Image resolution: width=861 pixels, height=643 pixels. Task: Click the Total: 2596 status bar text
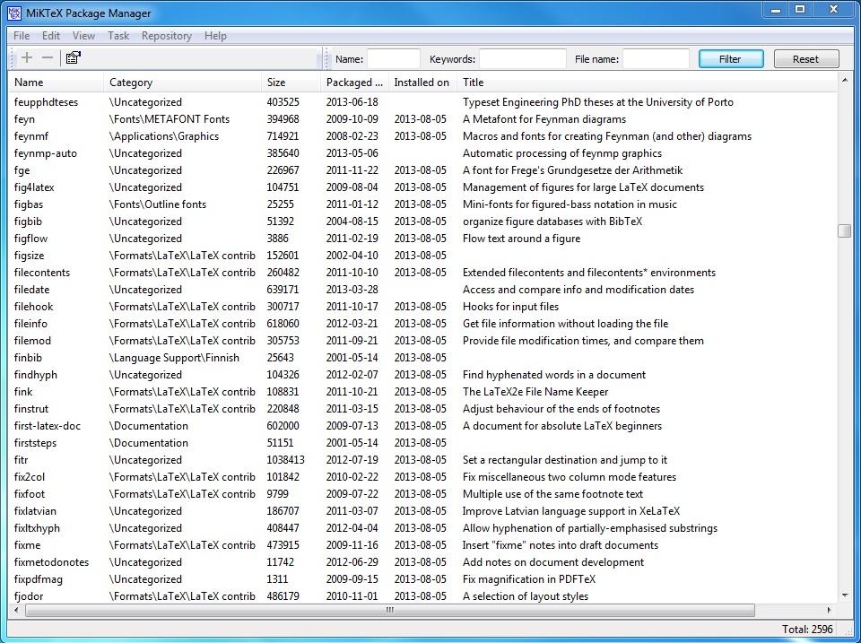(807, 630)
